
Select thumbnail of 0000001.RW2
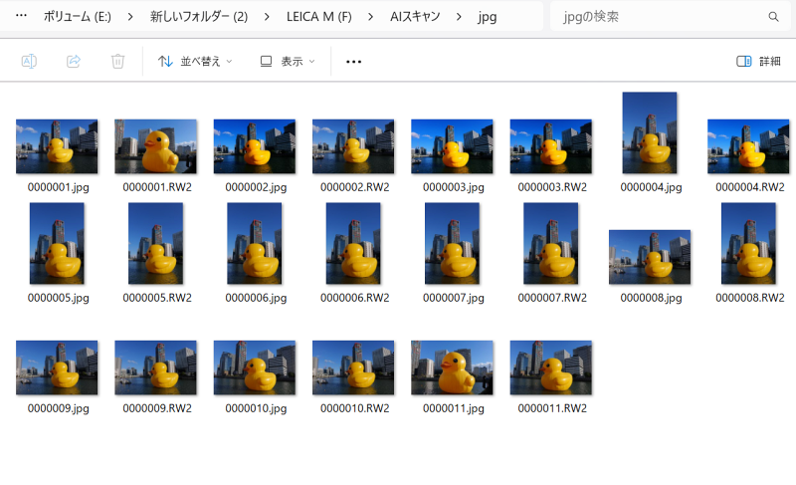156,146
